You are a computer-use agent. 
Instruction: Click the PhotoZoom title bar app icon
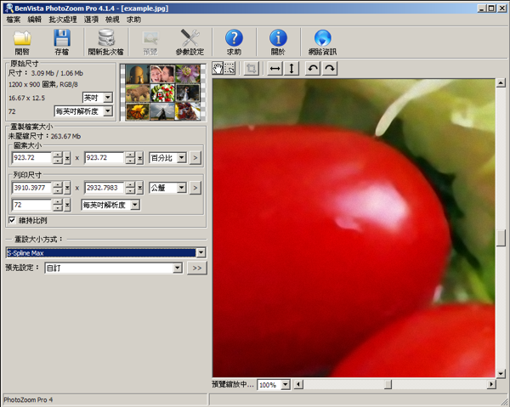tap(8, 8)
